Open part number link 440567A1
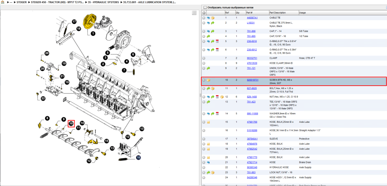The image size is (387, 186). 252,18
